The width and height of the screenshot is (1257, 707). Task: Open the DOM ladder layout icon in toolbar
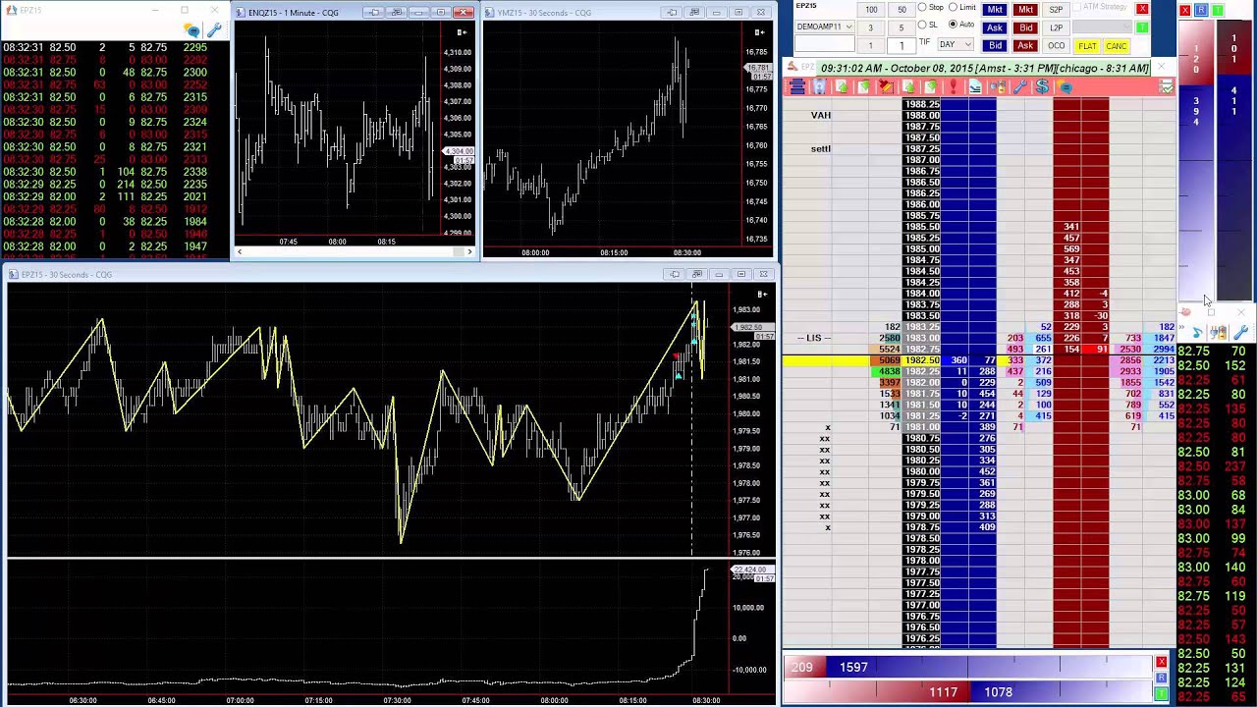pos(797,86)
